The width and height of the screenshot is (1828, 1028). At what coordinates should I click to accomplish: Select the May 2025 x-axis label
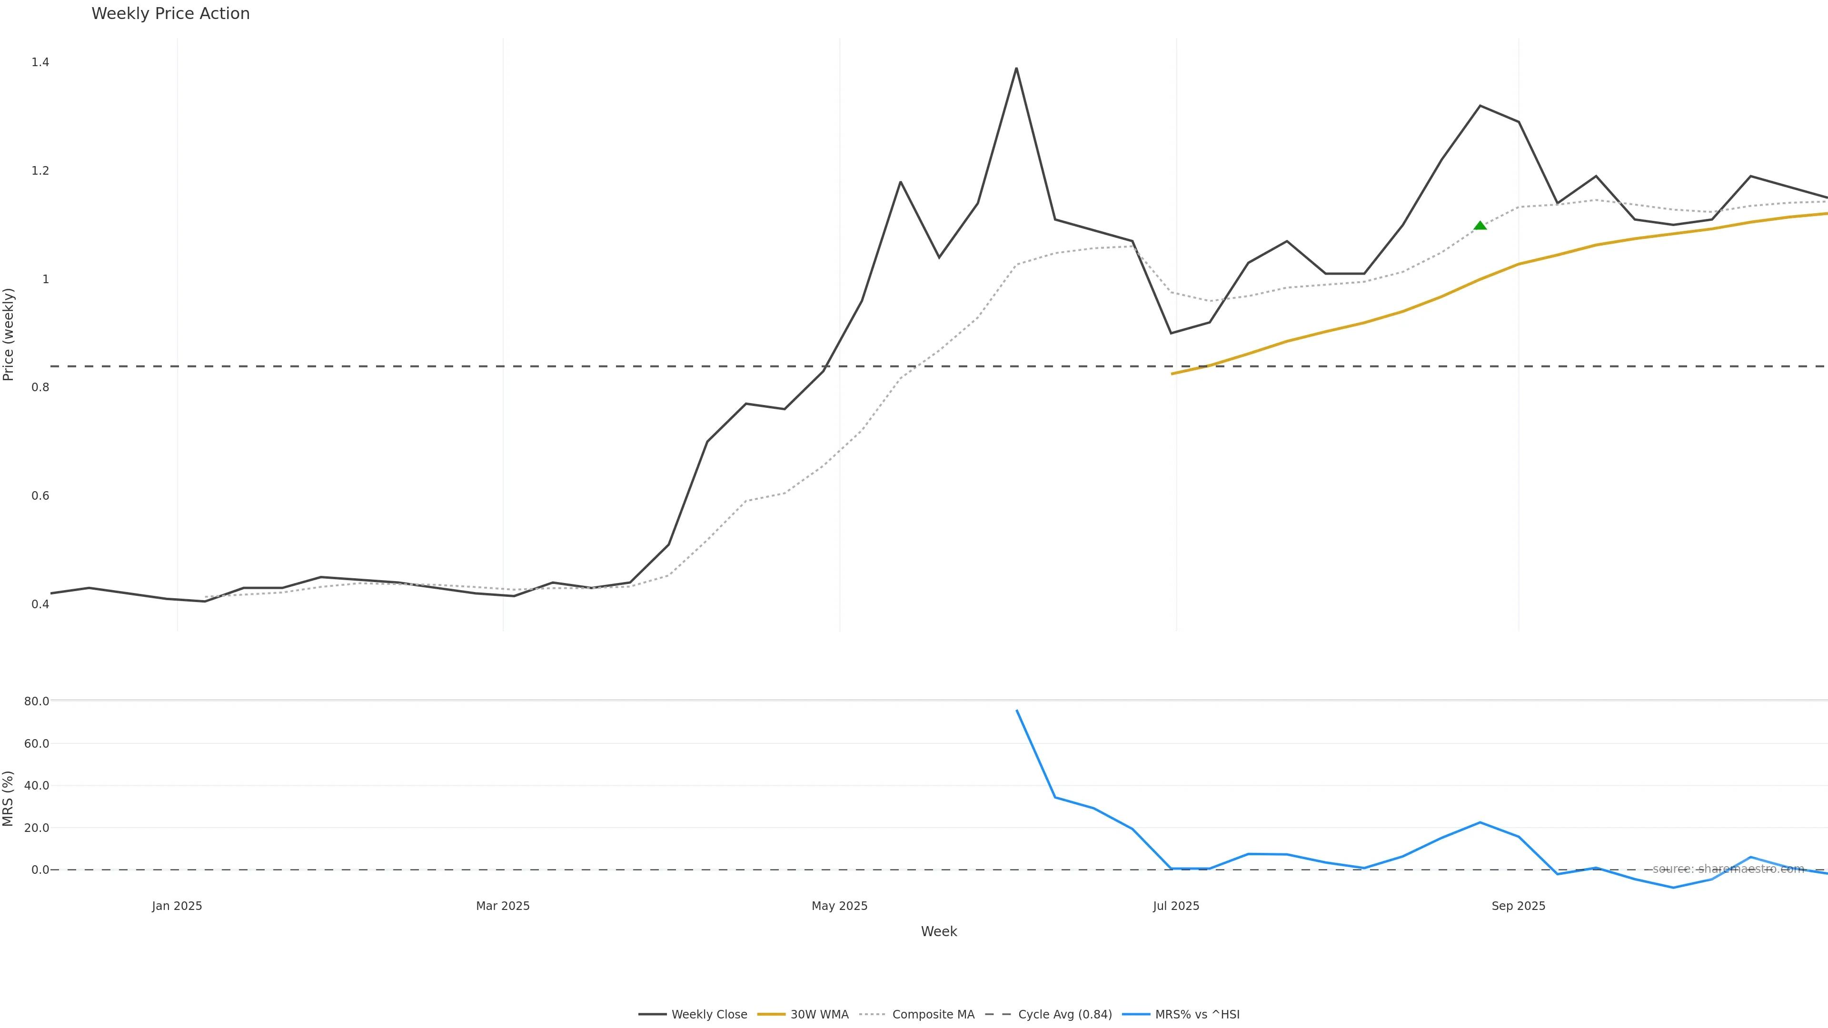[x=839, y=906]
